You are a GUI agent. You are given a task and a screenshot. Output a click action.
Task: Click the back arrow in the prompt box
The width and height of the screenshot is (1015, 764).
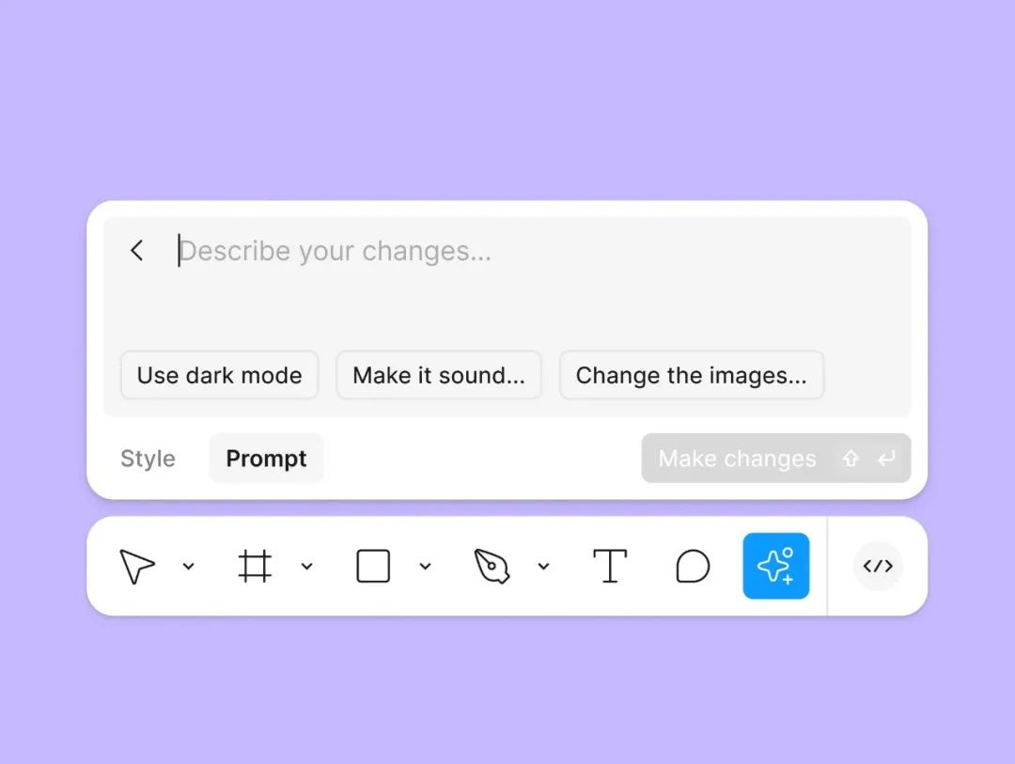(136, 250)
